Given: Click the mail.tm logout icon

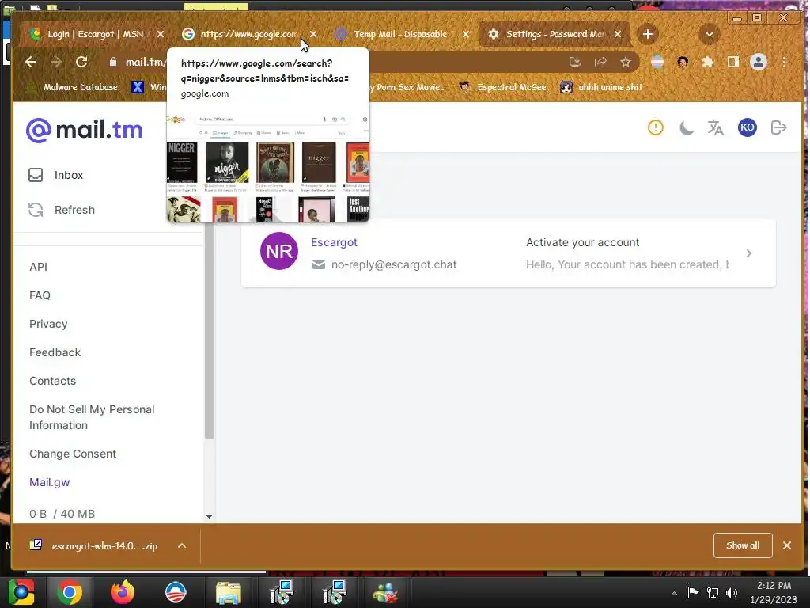Looking at the screenshot, I should (778, 127).
